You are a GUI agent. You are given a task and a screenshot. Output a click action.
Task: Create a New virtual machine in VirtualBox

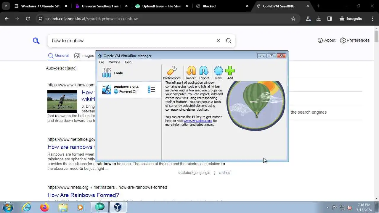pos(218,73)
